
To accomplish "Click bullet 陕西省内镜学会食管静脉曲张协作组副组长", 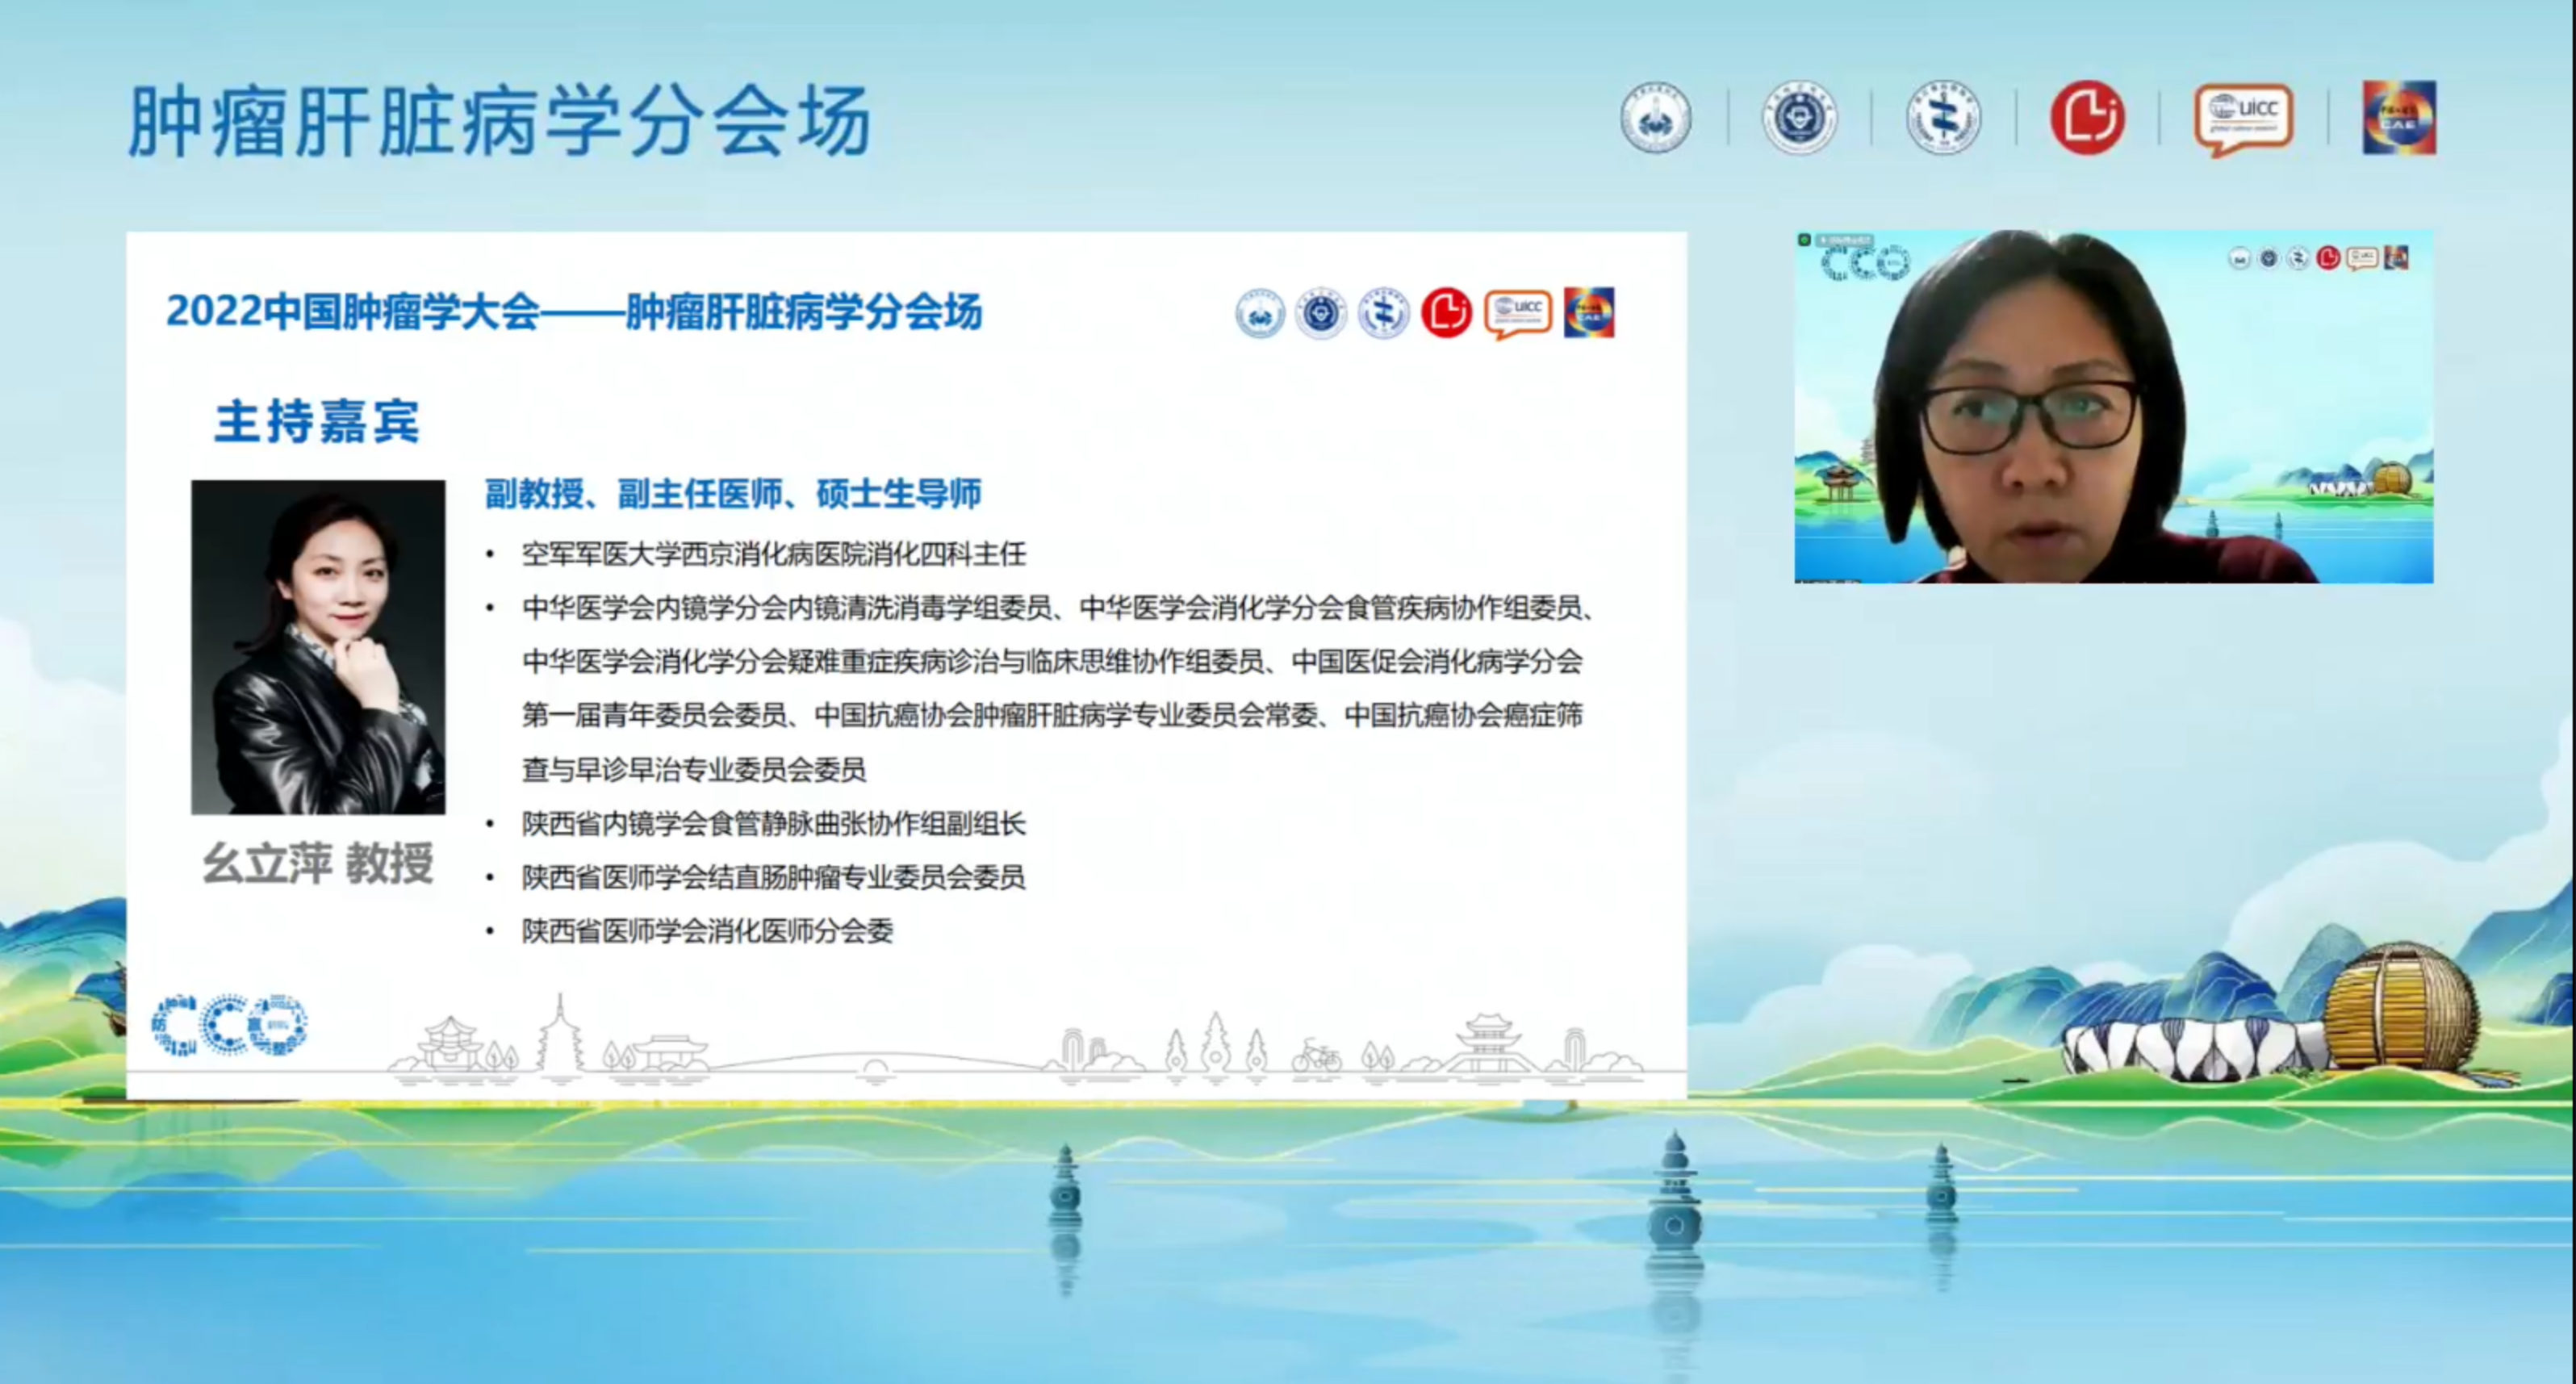I will (773, 824).
